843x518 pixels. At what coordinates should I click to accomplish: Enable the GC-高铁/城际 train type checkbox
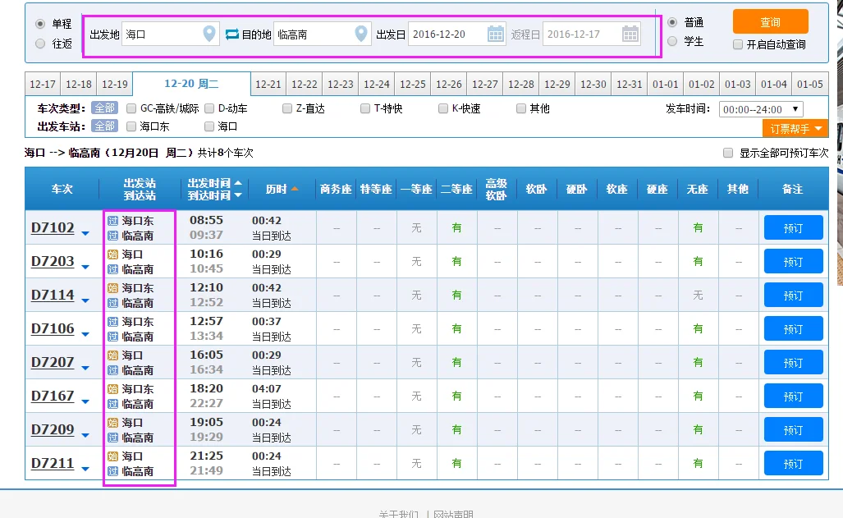tap(131, 108)
